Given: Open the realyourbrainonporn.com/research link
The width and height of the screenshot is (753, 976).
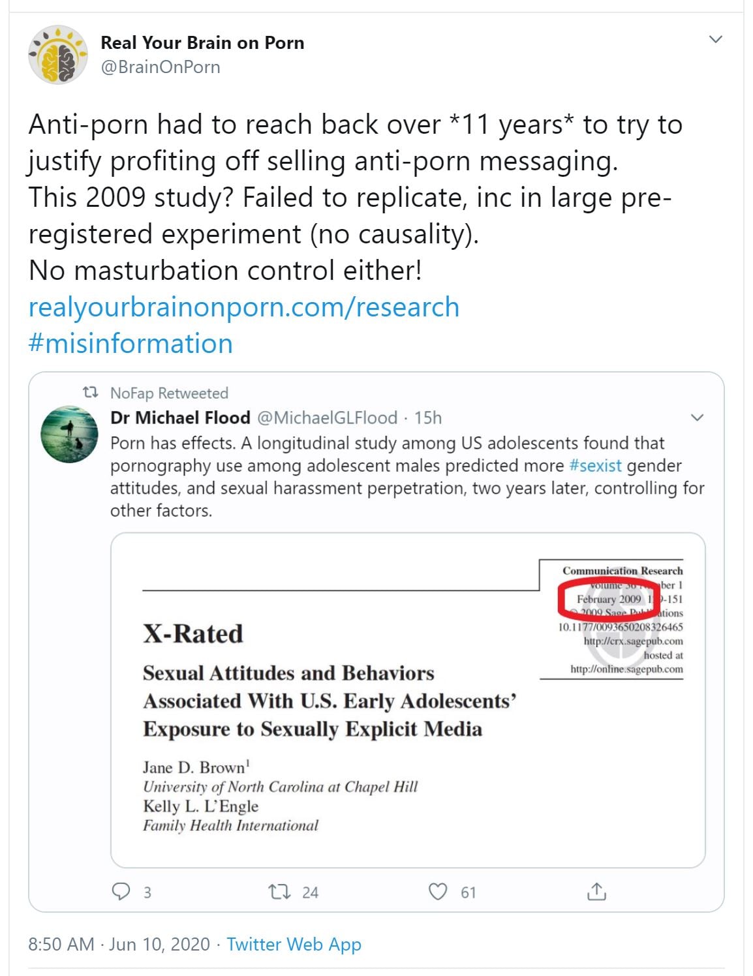Looking at the screenshot, I should tap(243, 307).
